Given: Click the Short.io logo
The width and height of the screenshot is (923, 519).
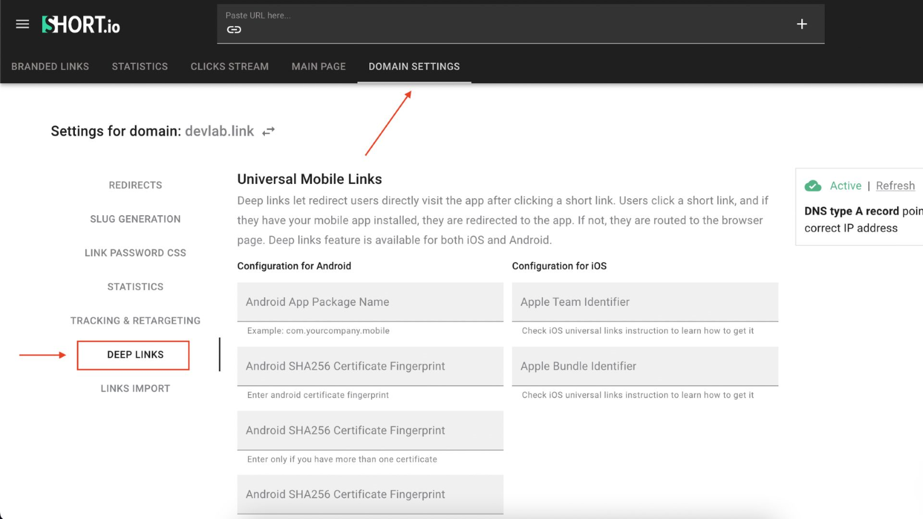Looking at the screenshot, I should tap(81, 24).
